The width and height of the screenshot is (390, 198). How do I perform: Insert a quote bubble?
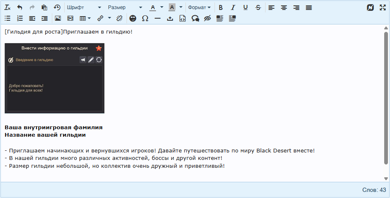[195, 18]
